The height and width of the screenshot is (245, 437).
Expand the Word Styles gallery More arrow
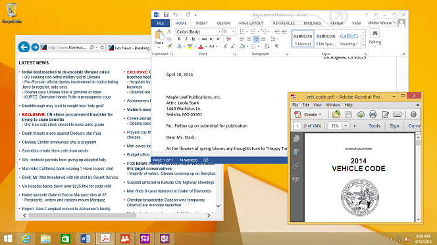363,45
